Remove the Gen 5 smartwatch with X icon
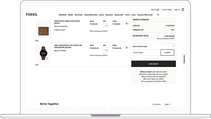 pyautogui.click(x=127, y=48)
